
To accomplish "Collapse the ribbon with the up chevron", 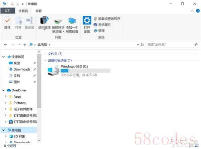I will point(192,11).
